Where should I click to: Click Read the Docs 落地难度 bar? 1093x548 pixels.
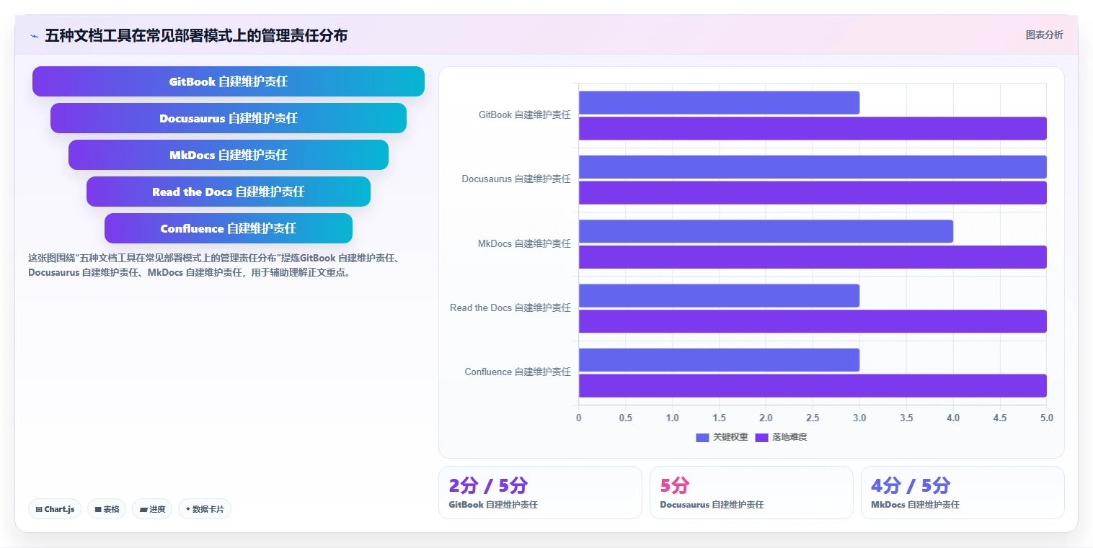[x=813, y=321]
